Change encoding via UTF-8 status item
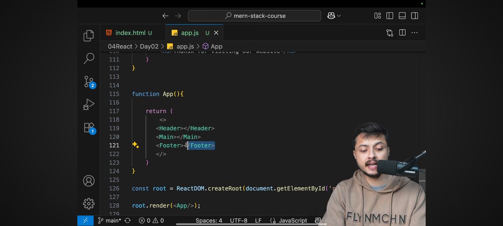Viewport: 503px width, 226px height. (239, 221)
